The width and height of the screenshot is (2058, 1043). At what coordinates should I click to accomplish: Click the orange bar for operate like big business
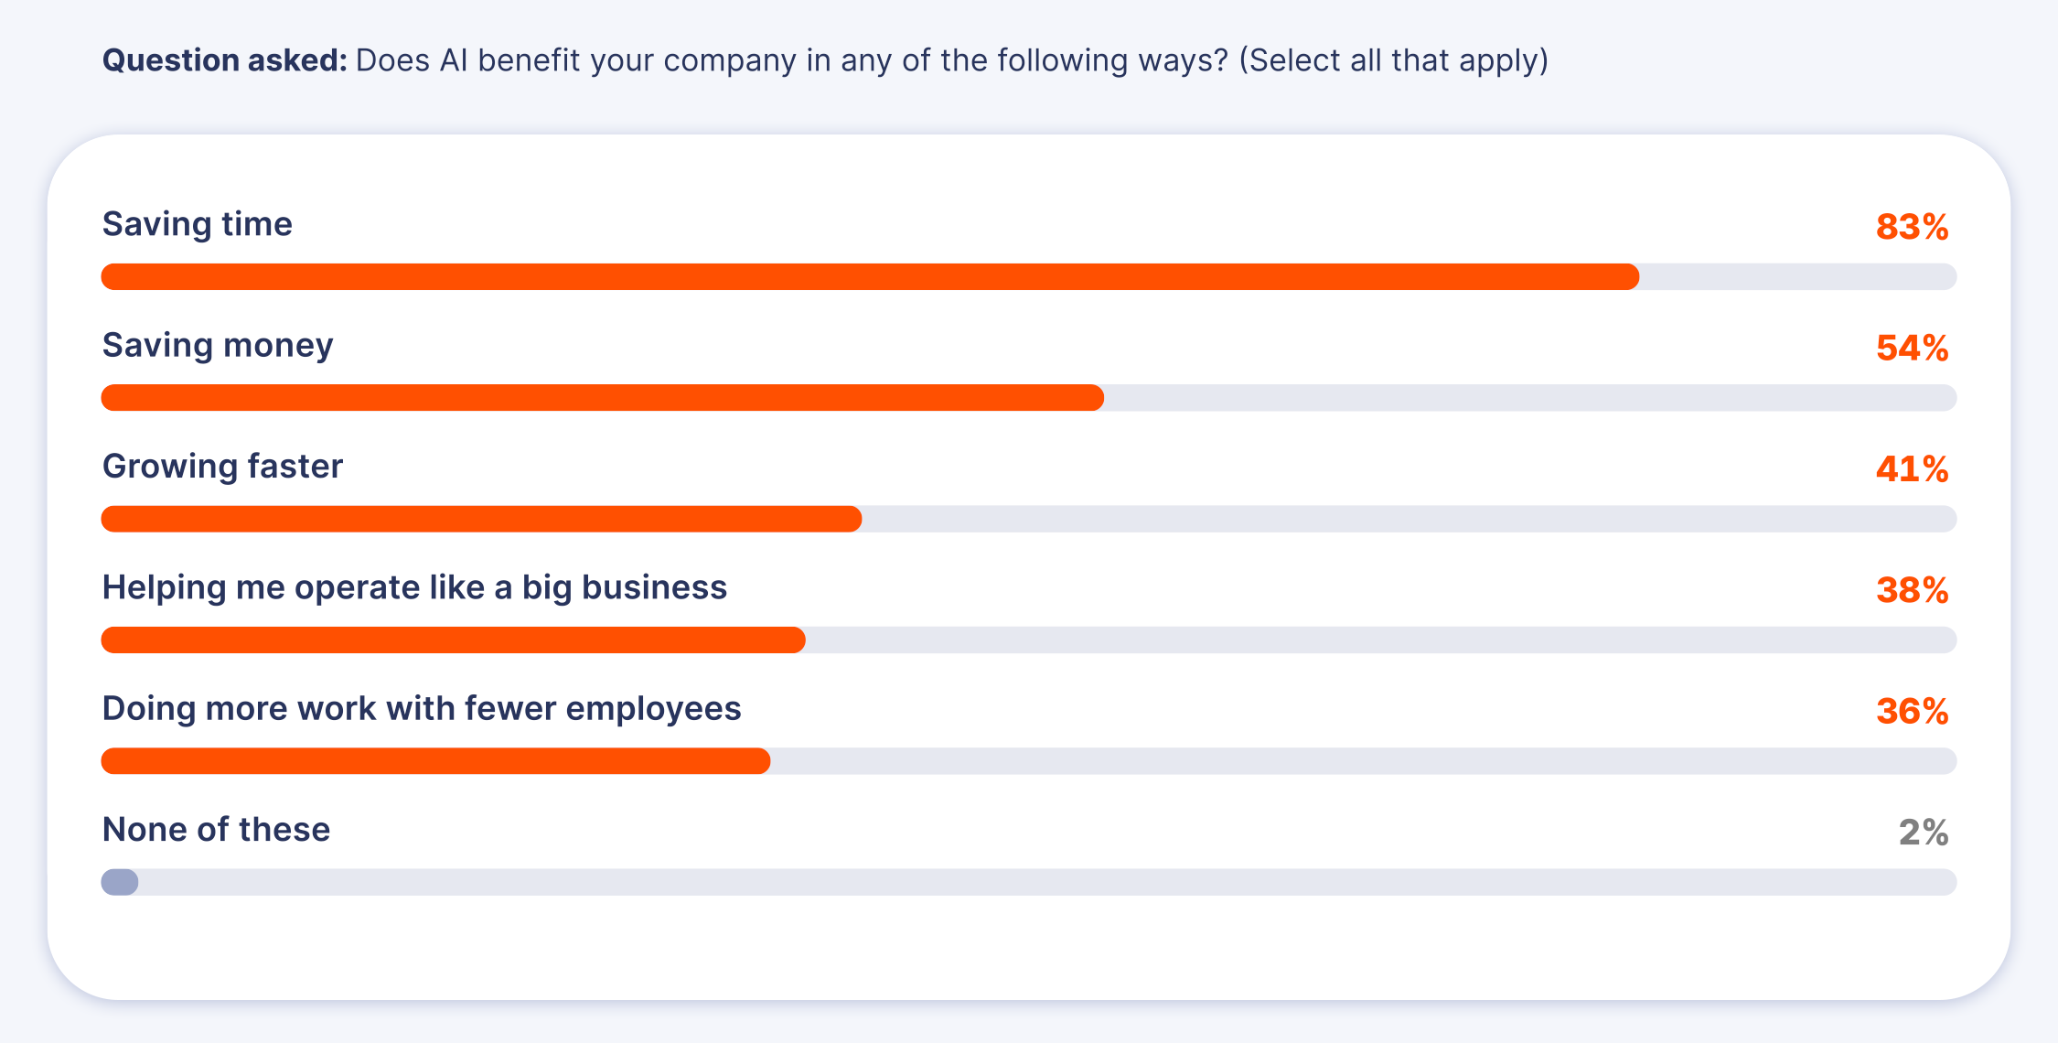point(453,640)
